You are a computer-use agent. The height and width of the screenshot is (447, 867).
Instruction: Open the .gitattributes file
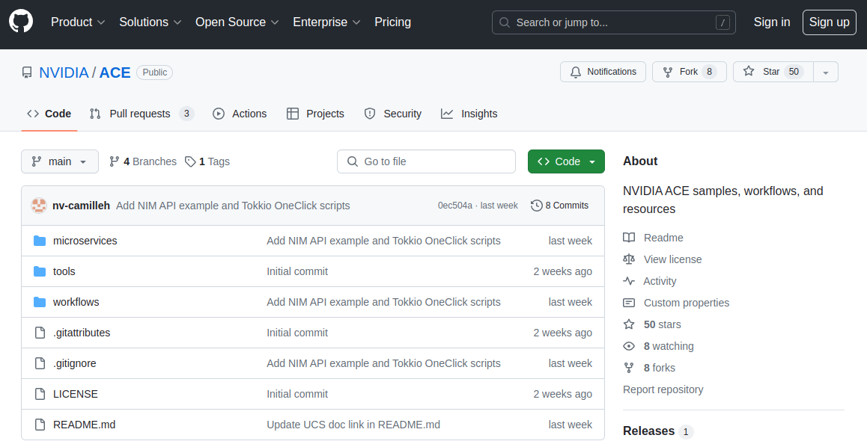coord(82,333)
